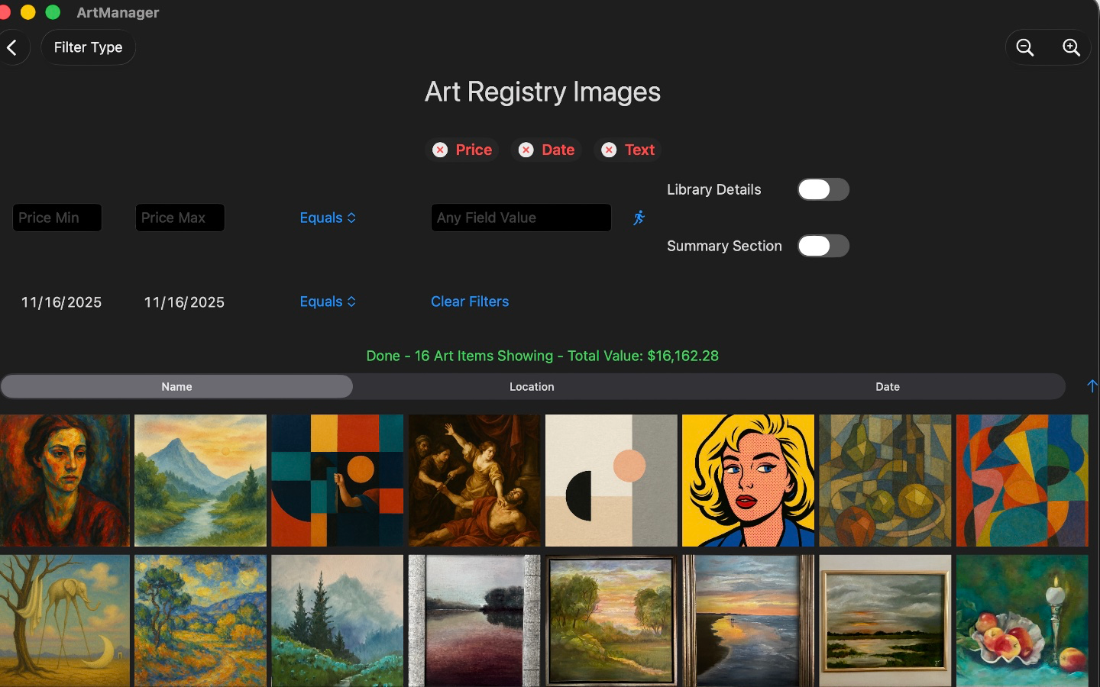
Task: Open the mountain river landscape painting
Action: [200, 480]
